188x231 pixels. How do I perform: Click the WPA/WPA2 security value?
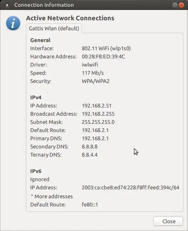[x=96, y=81]
